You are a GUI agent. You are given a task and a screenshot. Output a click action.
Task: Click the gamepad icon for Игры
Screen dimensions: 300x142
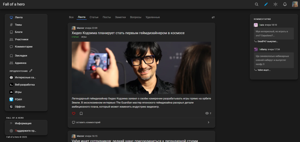coord(11,92)
